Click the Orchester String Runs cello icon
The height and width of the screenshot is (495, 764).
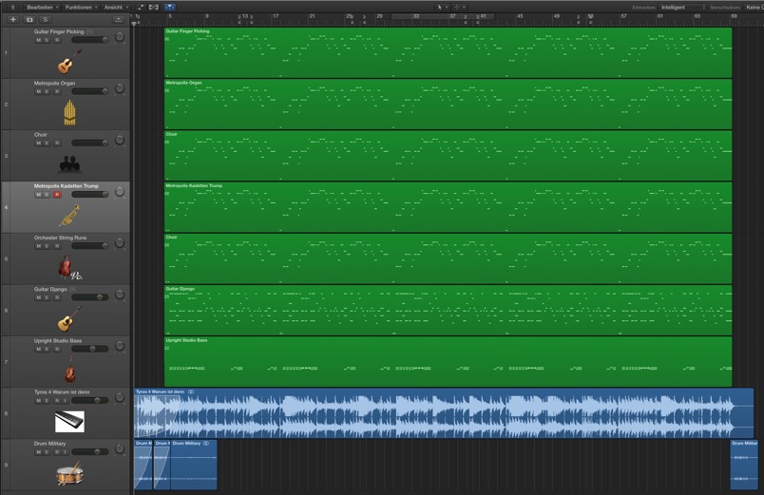pyautogui.click(x=68, y=267)
